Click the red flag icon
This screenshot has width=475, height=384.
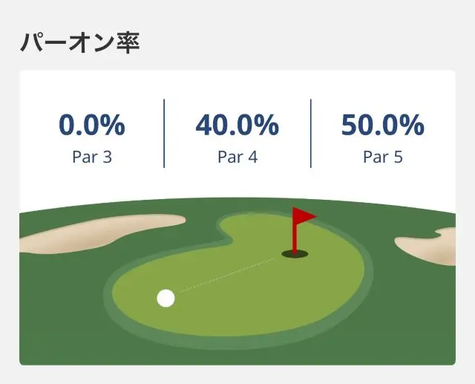coord(304,216)
